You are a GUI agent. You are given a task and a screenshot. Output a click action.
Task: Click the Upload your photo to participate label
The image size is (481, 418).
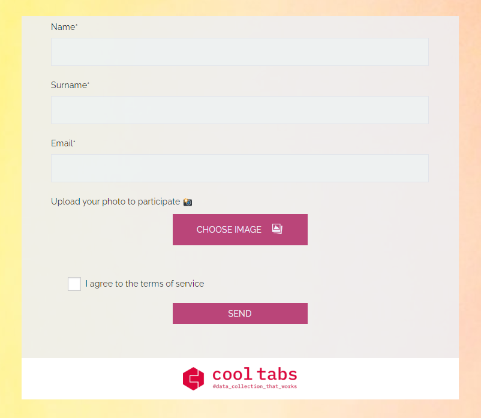pyautogui.click(x=116, y=202)
